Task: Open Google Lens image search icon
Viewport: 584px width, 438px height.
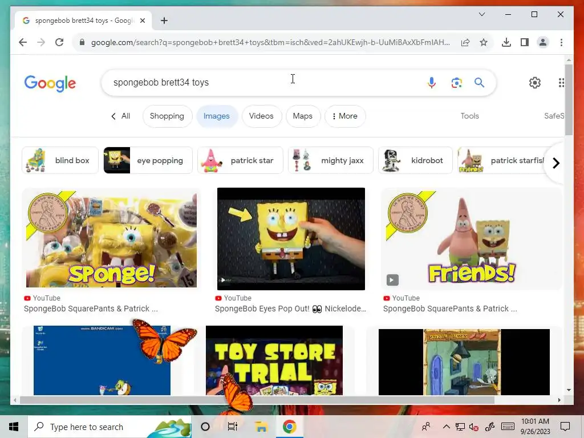Action: 456,82
